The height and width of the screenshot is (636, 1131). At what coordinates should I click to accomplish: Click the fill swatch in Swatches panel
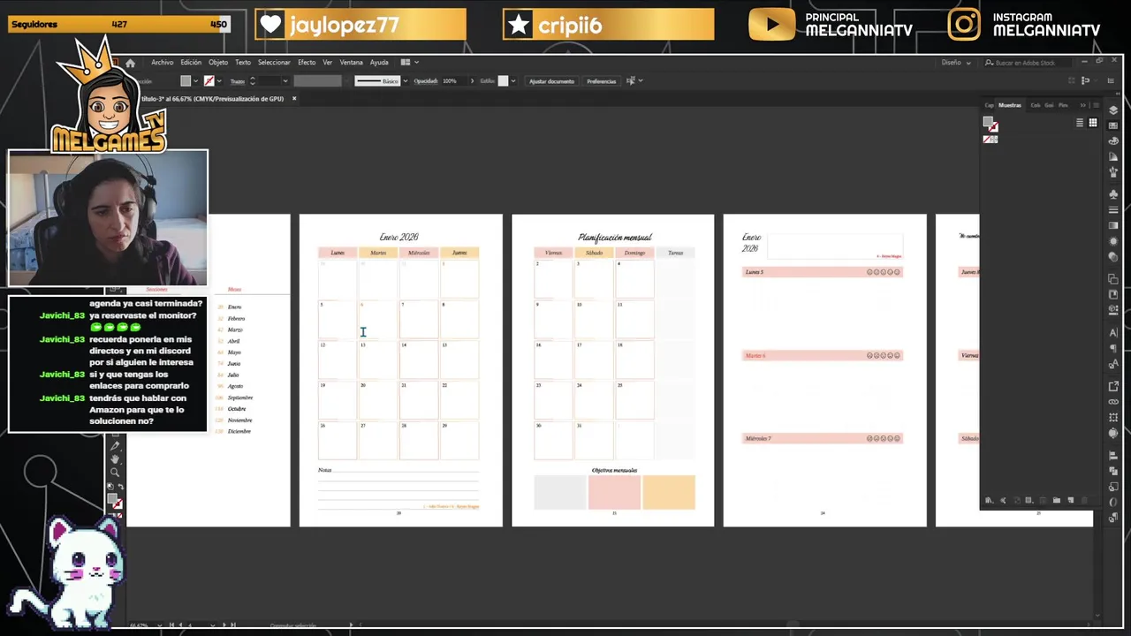click(988, 121)
